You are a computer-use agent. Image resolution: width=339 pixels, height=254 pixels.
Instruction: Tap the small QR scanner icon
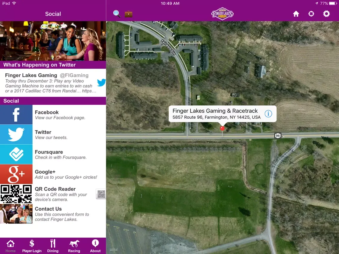[101, 194]
